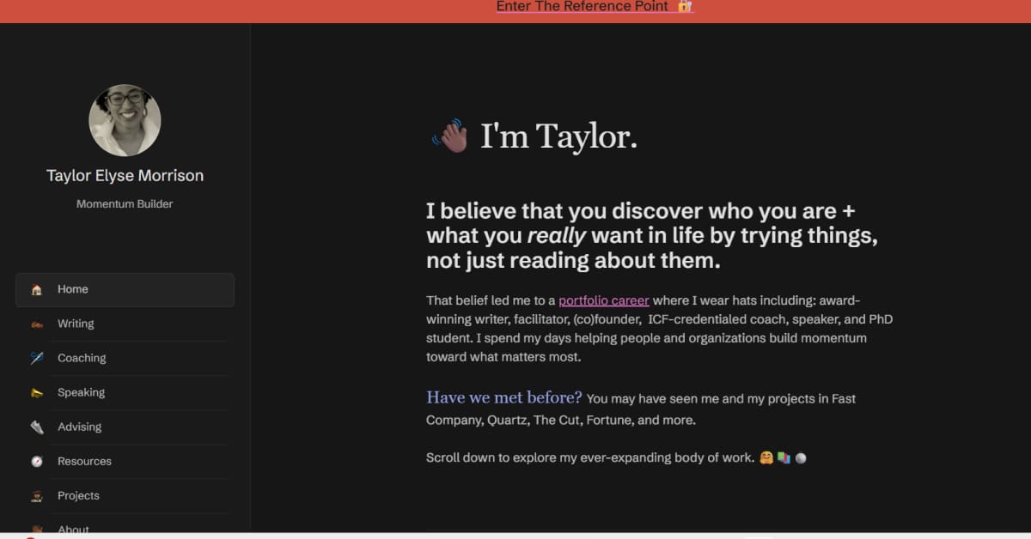Click the hugging face emoji after body of work
This screenshot has height=539, width=1031.
(766, 457)
